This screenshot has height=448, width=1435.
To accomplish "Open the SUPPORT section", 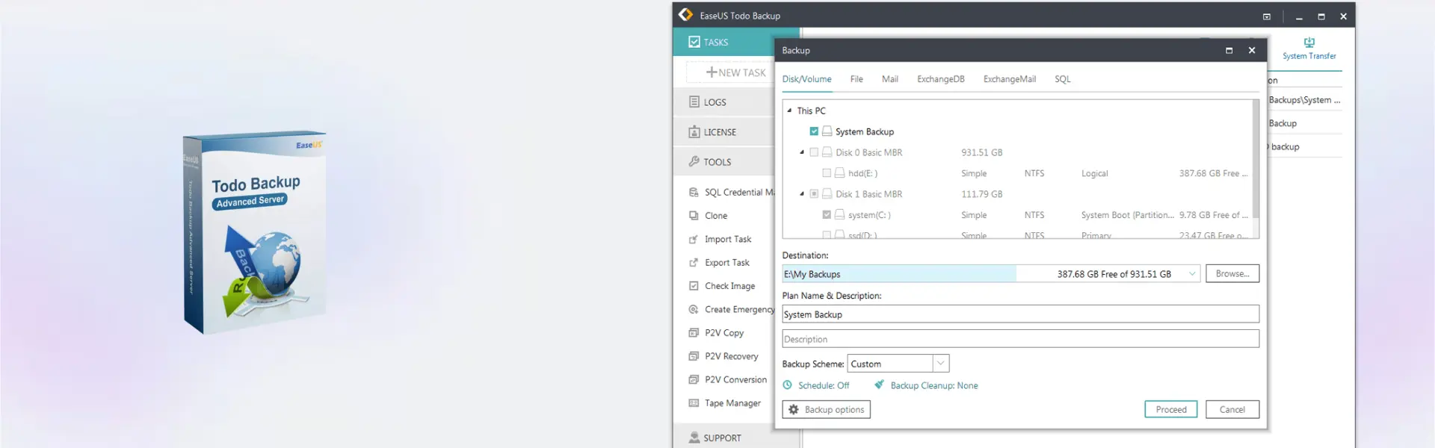I will tap(723, 438).
